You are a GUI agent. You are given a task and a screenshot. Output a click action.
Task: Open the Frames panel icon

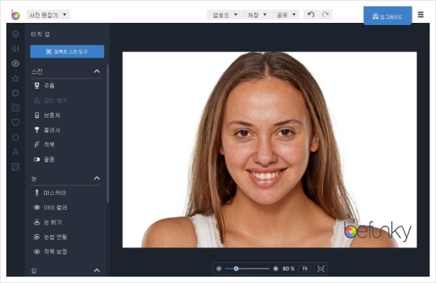(16, 107)
